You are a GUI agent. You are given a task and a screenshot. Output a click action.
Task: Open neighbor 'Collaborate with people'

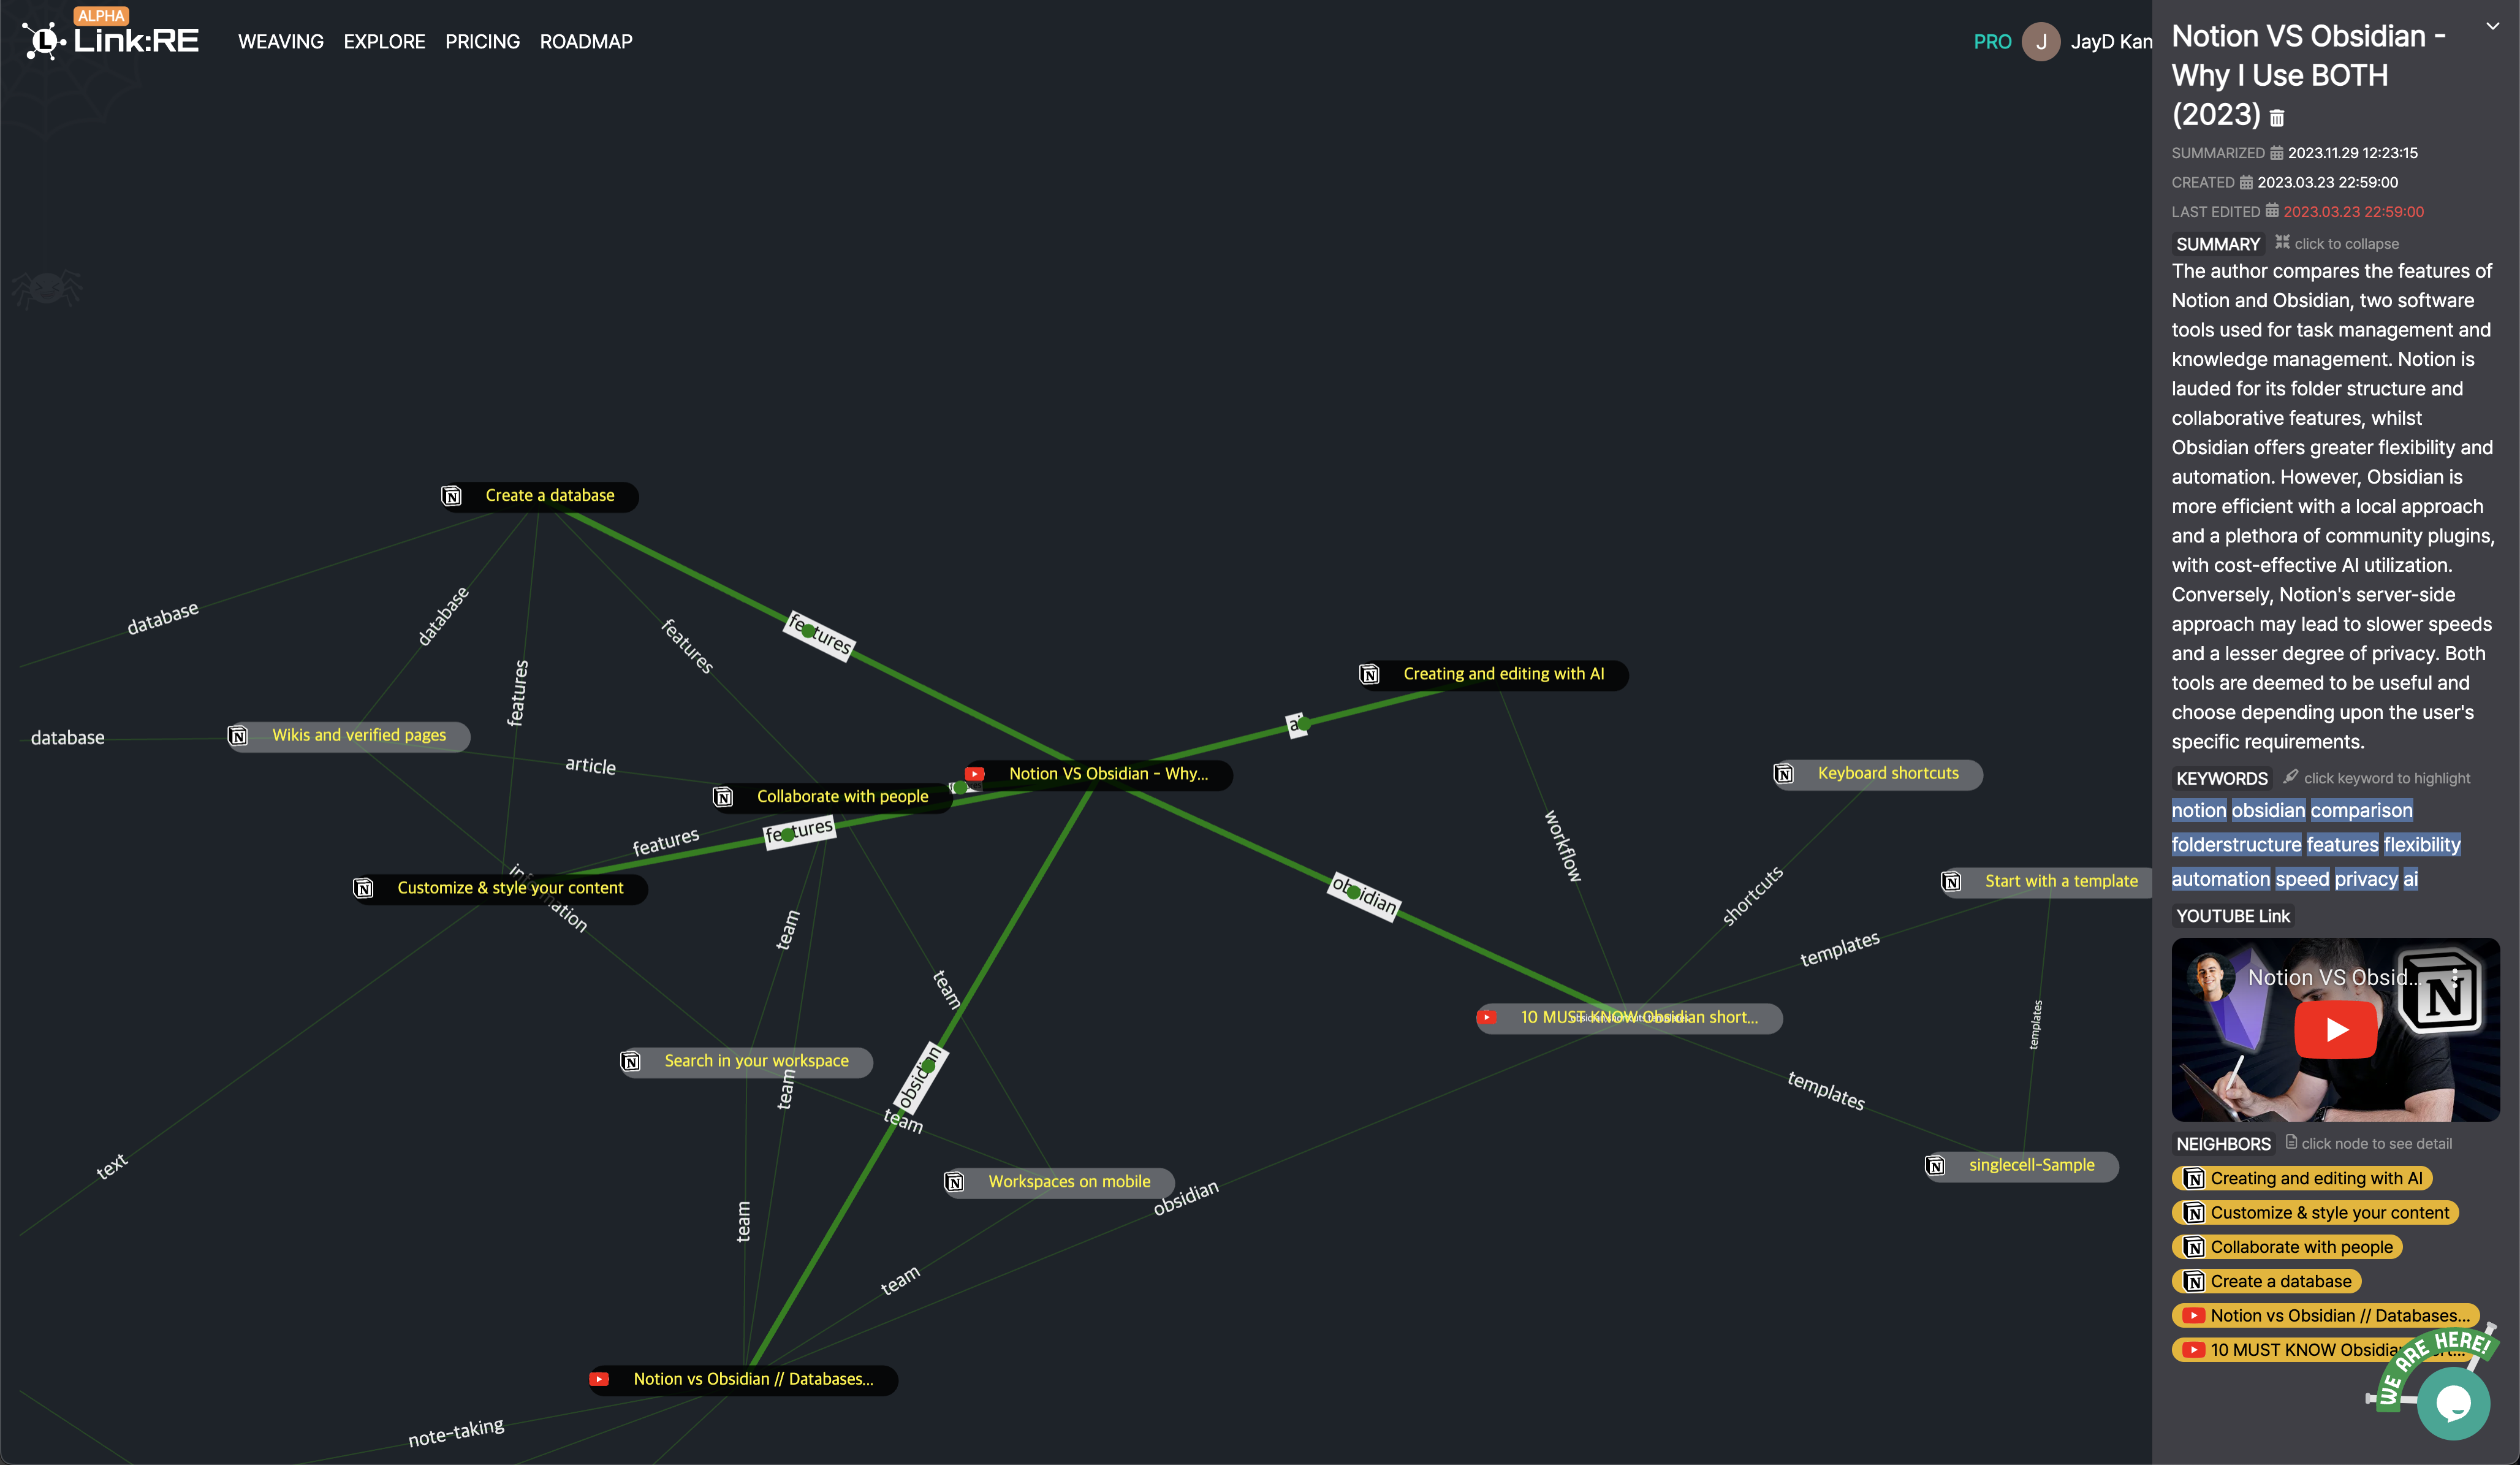2287,1247
